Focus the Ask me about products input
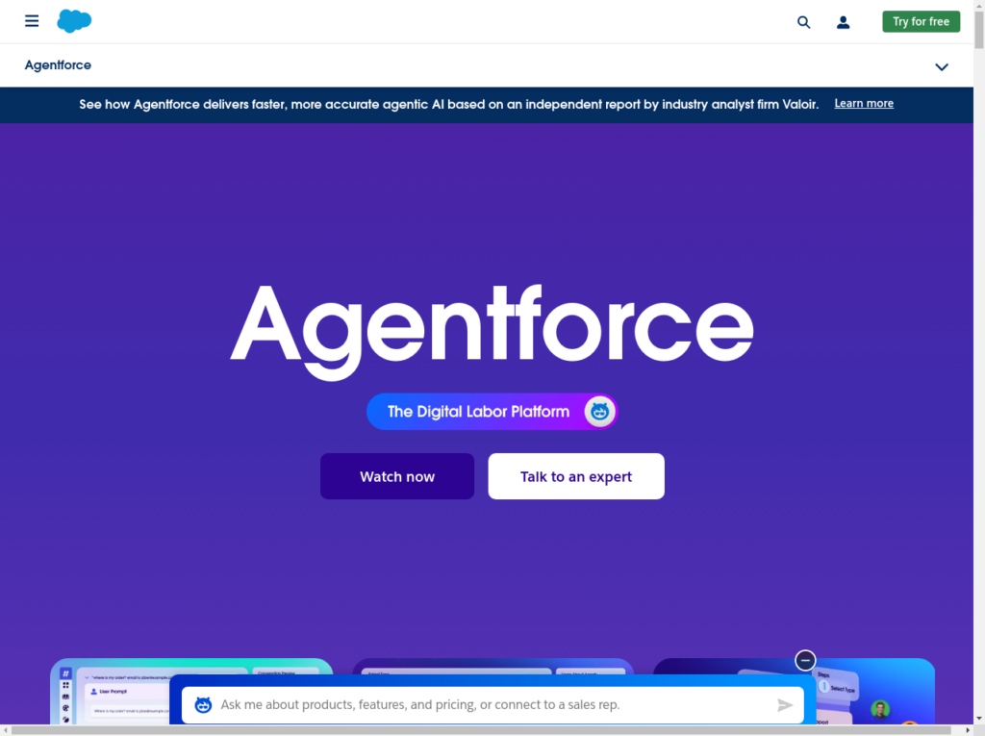Image resolution: width=985 pixels, height=736 pixels. (x=493, y=705)
